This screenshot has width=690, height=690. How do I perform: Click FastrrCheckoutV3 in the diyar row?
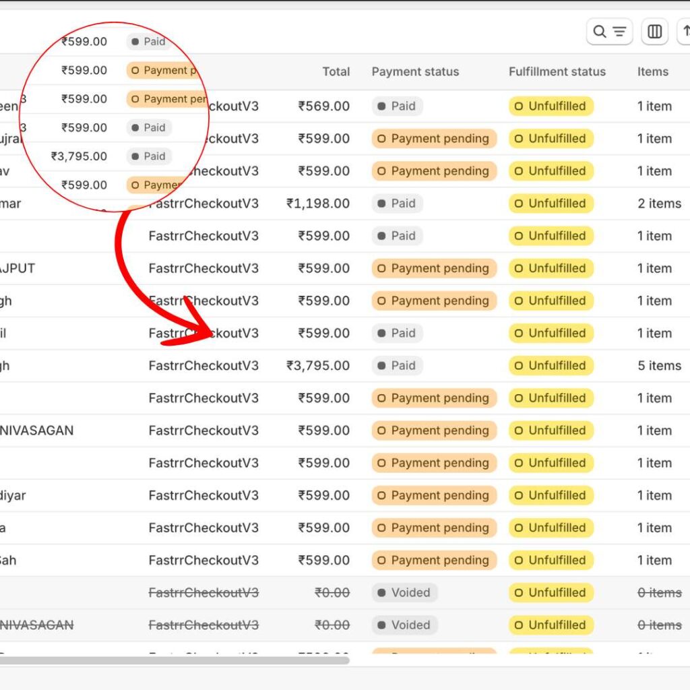[x=203, y=495]
